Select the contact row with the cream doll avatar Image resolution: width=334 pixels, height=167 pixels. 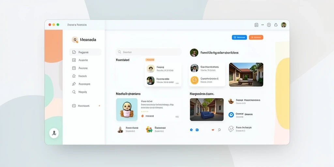(x=163, y=68)
